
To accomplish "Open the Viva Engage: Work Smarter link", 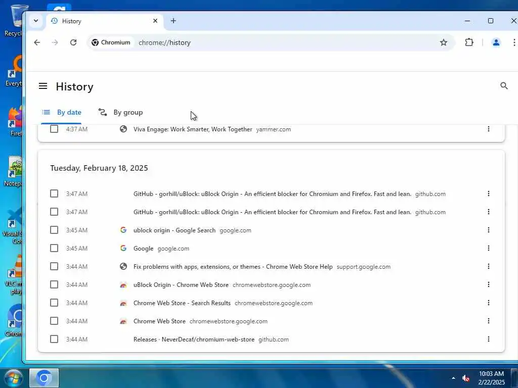I will pyautogui.click(x=193, y=129).
